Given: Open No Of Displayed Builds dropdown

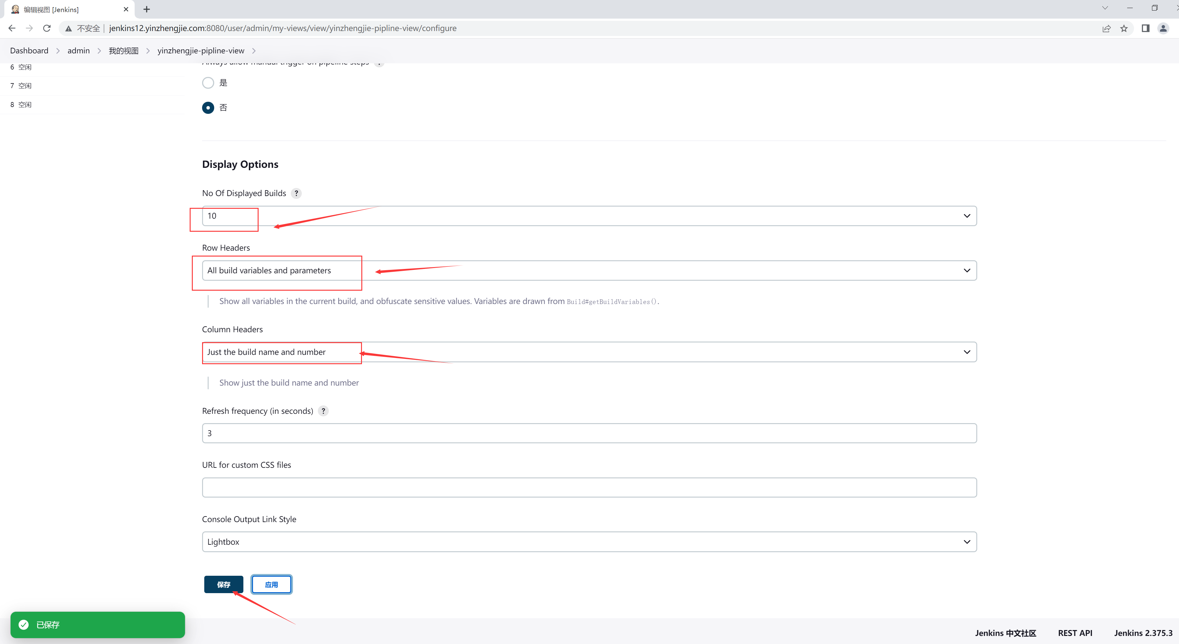Looking at the screenshot, I should [x=589, y=216].
